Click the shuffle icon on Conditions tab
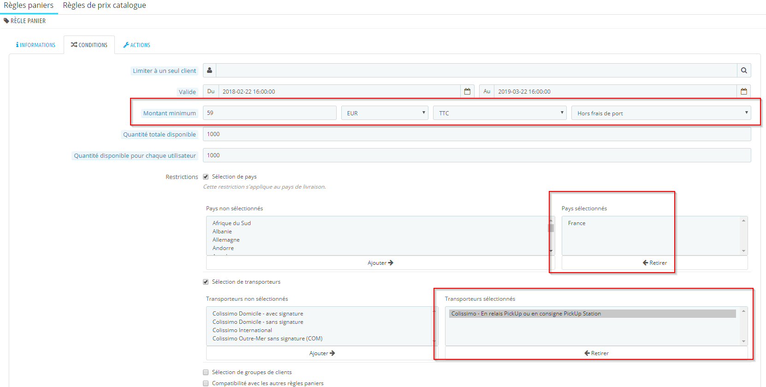766x387 pixels. coord(74,45)
